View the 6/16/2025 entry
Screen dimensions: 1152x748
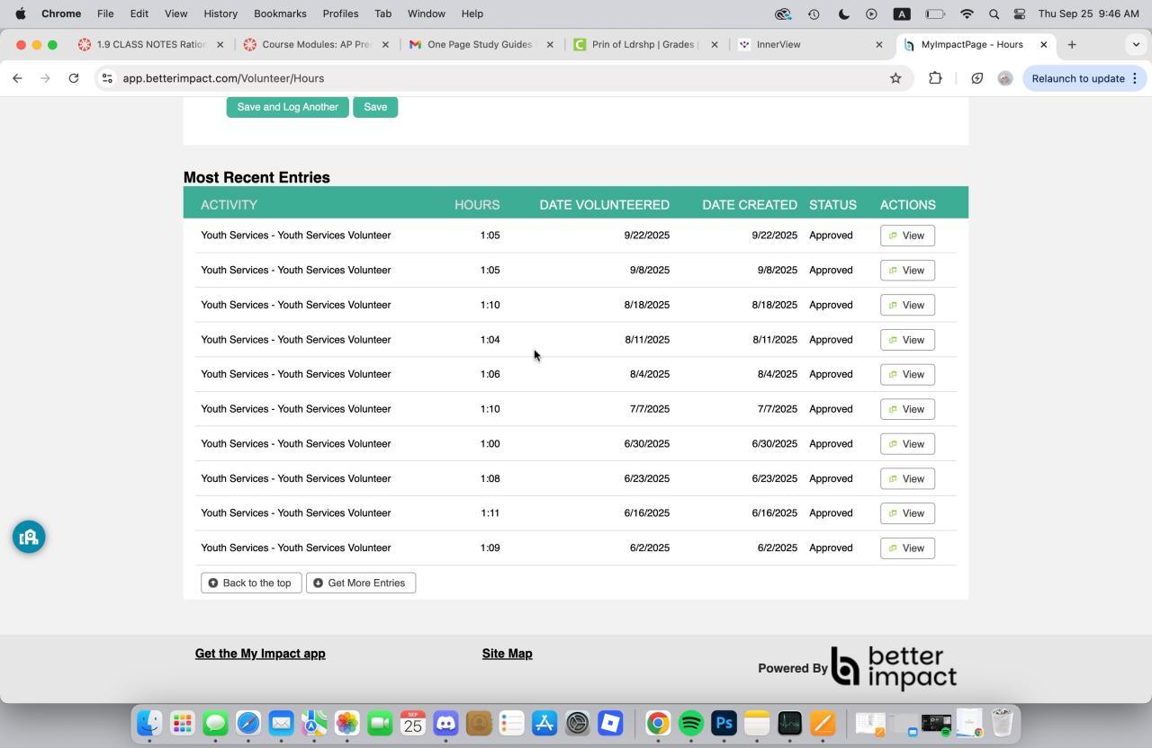point(907,513)
